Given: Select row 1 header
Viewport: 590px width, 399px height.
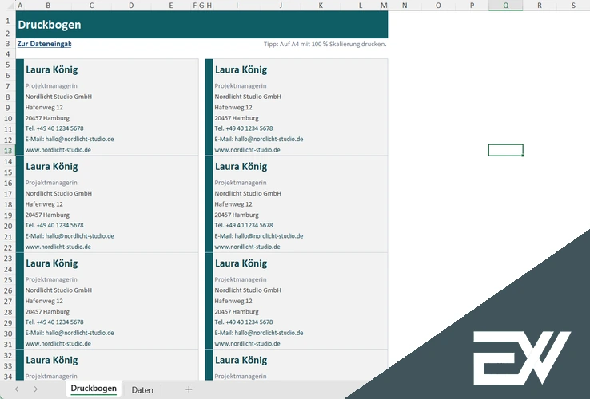Looking at the screenshot, I should pyautogui.click(x=7, y=20).
